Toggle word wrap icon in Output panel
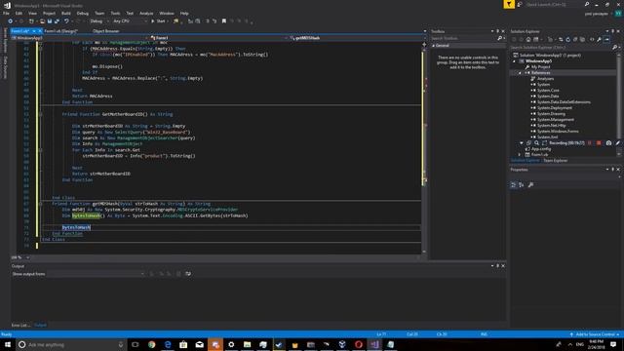This screenshot has height=351, width=624. [188, 274]
